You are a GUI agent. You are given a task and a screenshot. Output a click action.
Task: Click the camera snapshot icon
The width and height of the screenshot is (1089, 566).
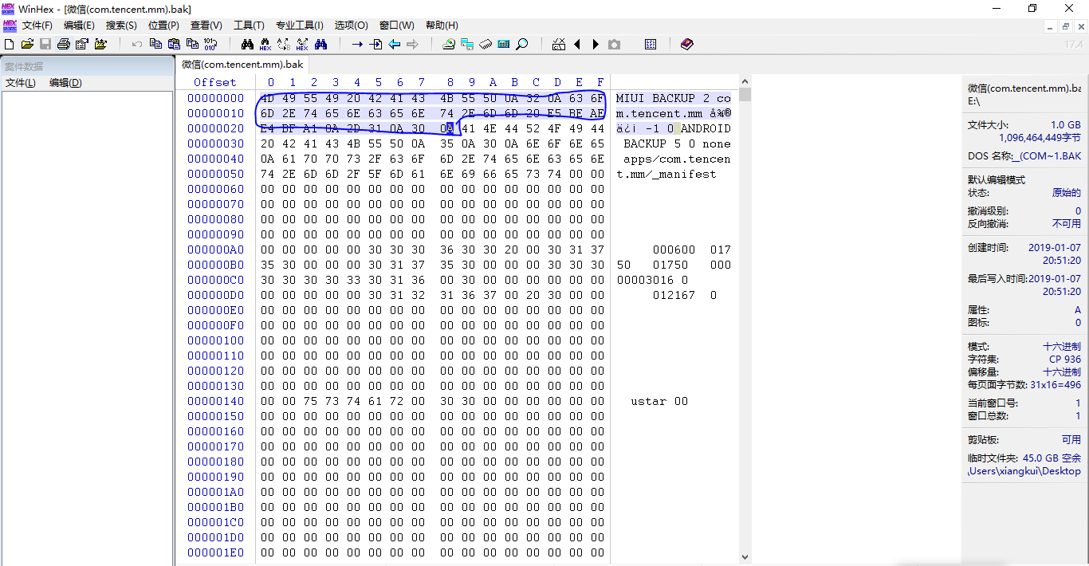pos(614,44)
